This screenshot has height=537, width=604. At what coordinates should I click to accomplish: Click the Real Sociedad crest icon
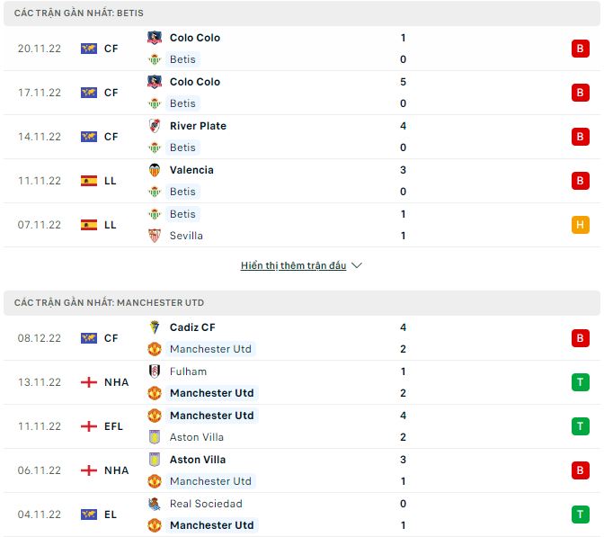point(155,504)
